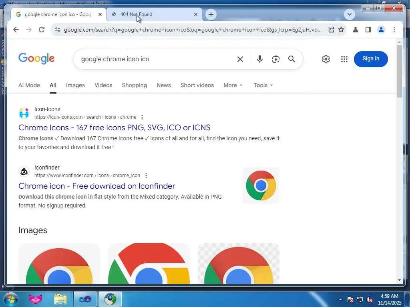Open Short videos results
Viewport: 410px width, 307px height.
pos(197,86)
